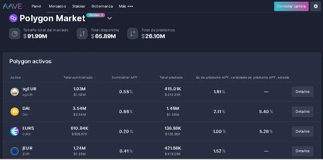
Task: Click DAI total supplied 3.54M
Action: coord(79,109)
